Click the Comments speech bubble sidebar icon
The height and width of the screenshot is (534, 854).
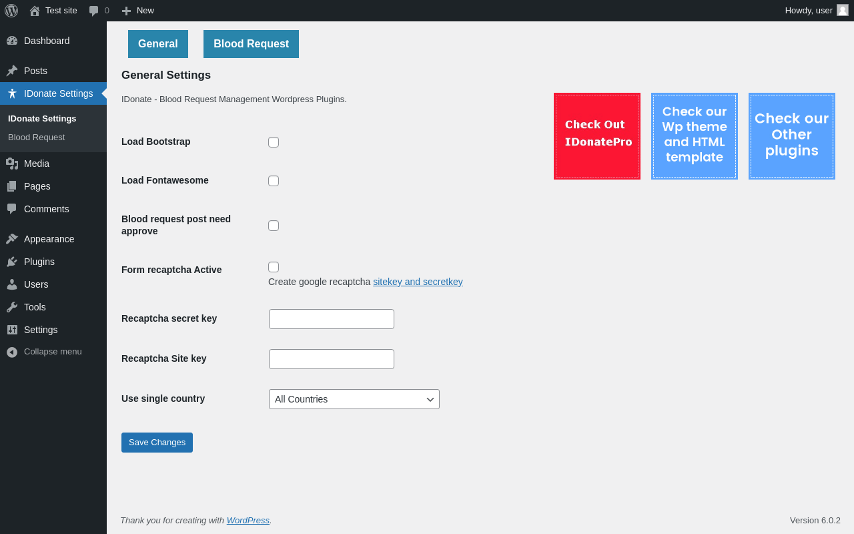click(12, 209)
